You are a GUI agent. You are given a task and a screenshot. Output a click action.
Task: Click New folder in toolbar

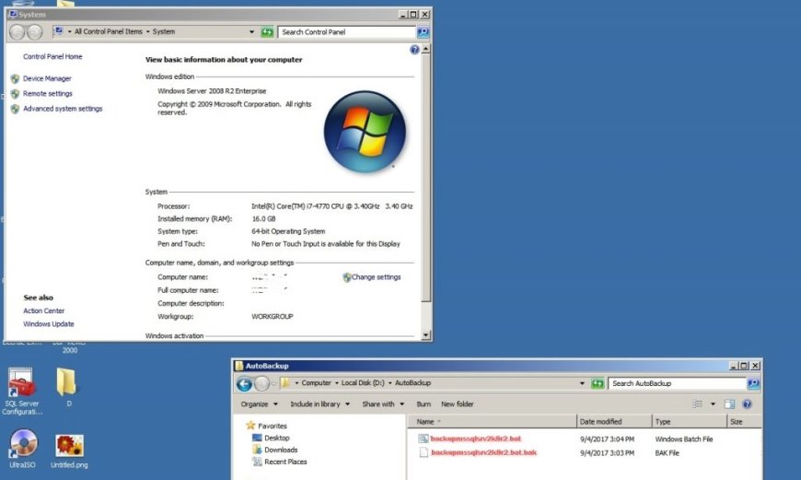[x=458, y=404]
